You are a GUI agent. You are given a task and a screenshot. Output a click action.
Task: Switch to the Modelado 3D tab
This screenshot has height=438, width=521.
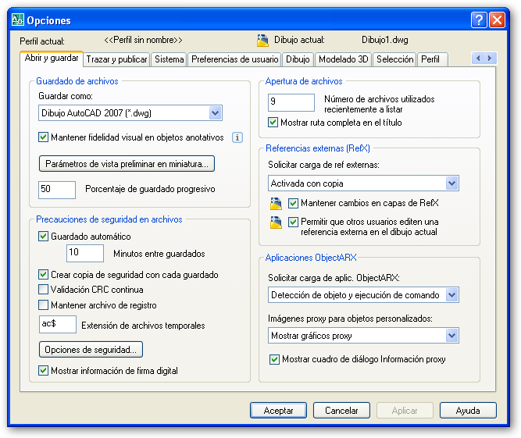[x=343, y=59]
